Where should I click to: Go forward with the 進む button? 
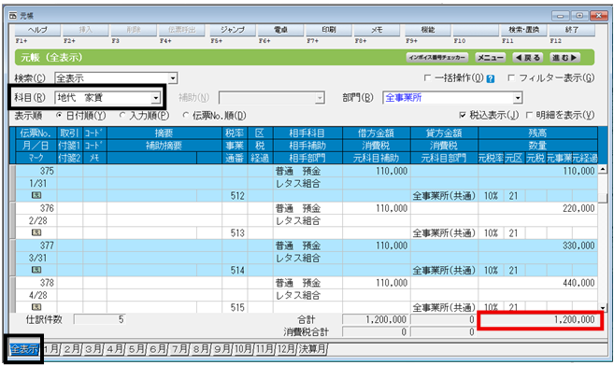click(564, 58)
